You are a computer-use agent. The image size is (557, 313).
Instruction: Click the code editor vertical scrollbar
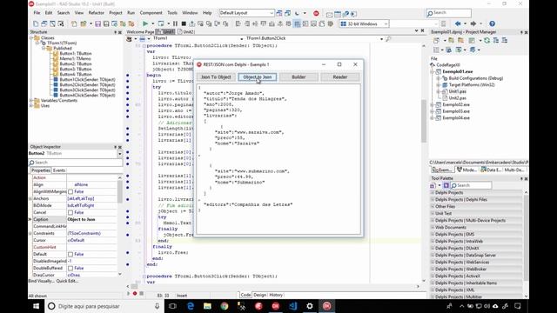[424, 163]
